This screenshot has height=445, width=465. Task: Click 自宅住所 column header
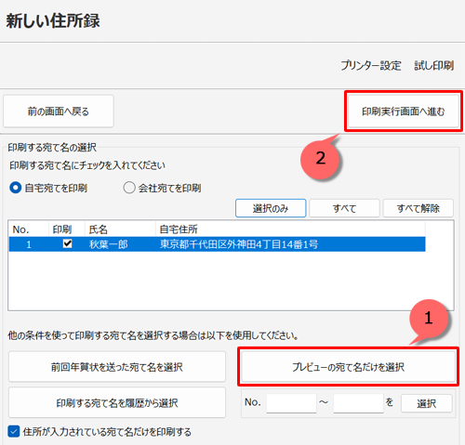click(290, 229)
